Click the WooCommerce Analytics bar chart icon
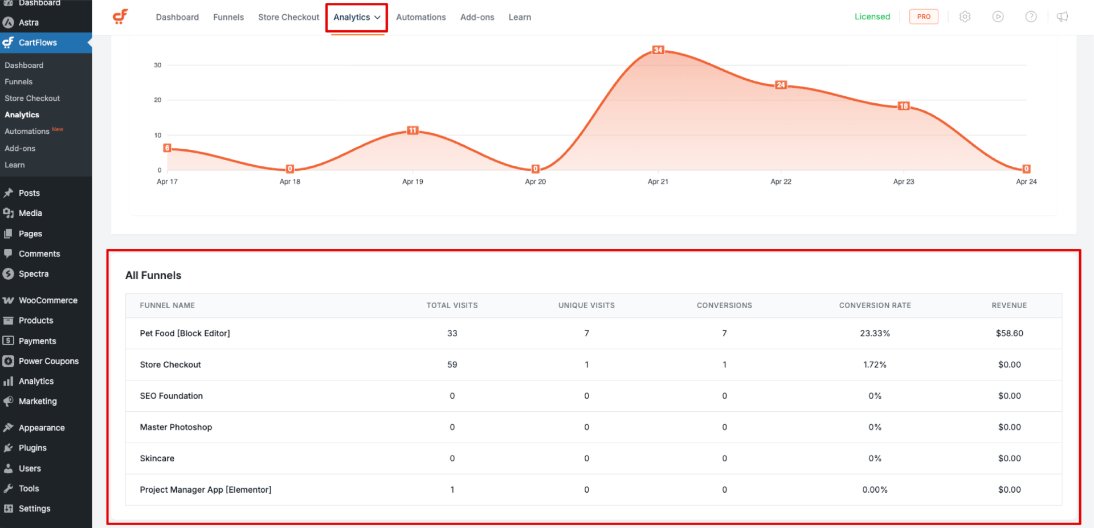Viewport: 1094px width, 528px height. [x=9, y=381]
